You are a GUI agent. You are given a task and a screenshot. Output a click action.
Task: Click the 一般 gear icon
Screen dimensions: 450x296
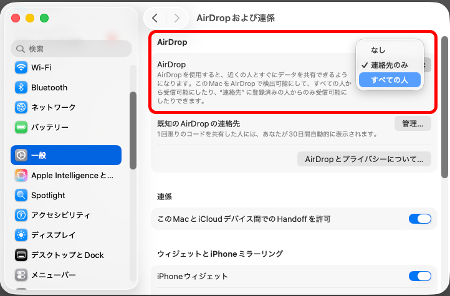(x=21, y=155)
